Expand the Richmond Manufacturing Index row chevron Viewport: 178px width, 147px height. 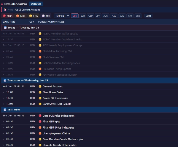pos(3,63)
